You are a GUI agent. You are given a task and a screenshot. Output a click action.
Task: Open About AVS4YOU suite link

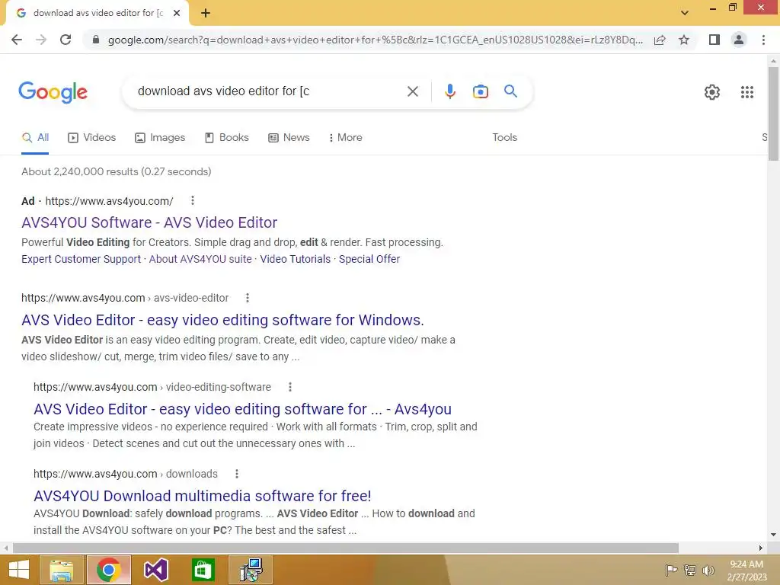pyautogui.click(x=200, y=259)
